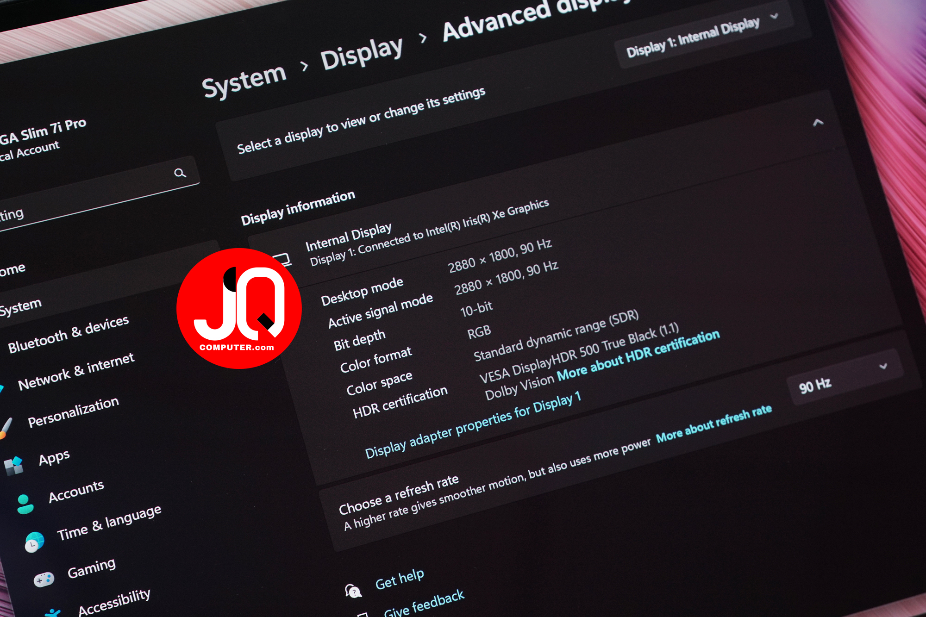The height and width of the screenshot is (617, 926).
Task: Go to System in sidebar
Action: [21, 306]
